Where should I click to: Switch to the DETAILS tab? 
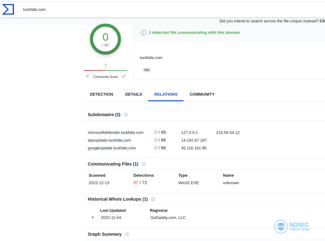pyautogui.click(x=133, y=94)
